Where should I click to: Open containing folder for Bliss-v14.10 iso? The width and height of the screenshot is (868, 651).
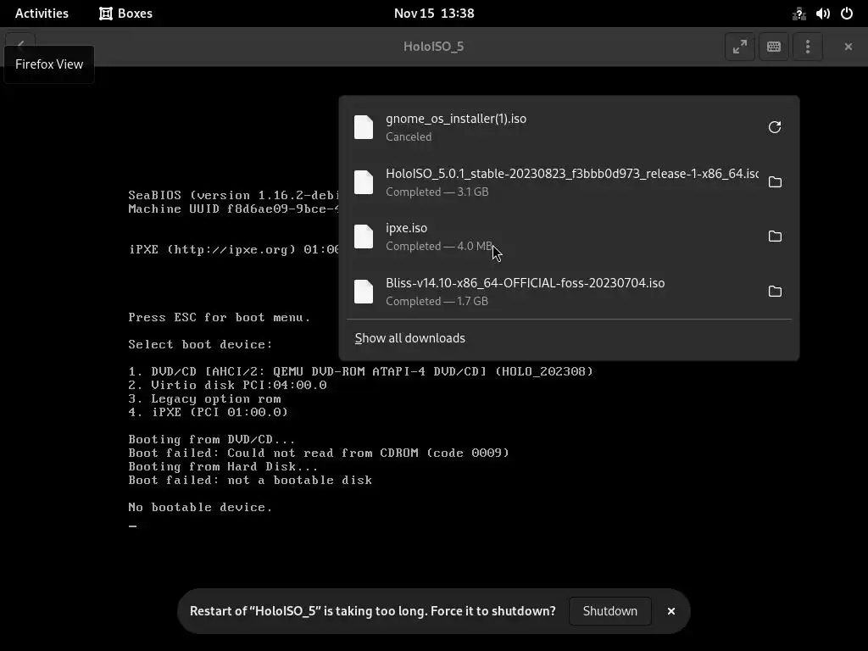(775, 292)
